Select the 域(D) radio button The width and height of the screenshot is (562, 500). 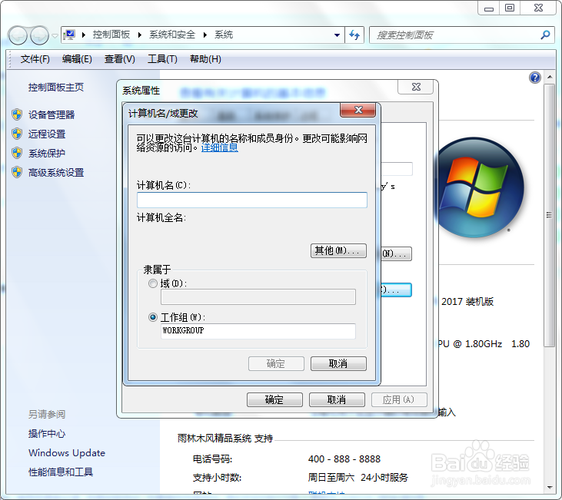(153, 283)
